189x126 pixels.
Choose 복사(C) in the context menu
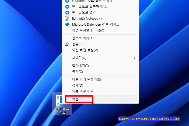pos(101,72)
